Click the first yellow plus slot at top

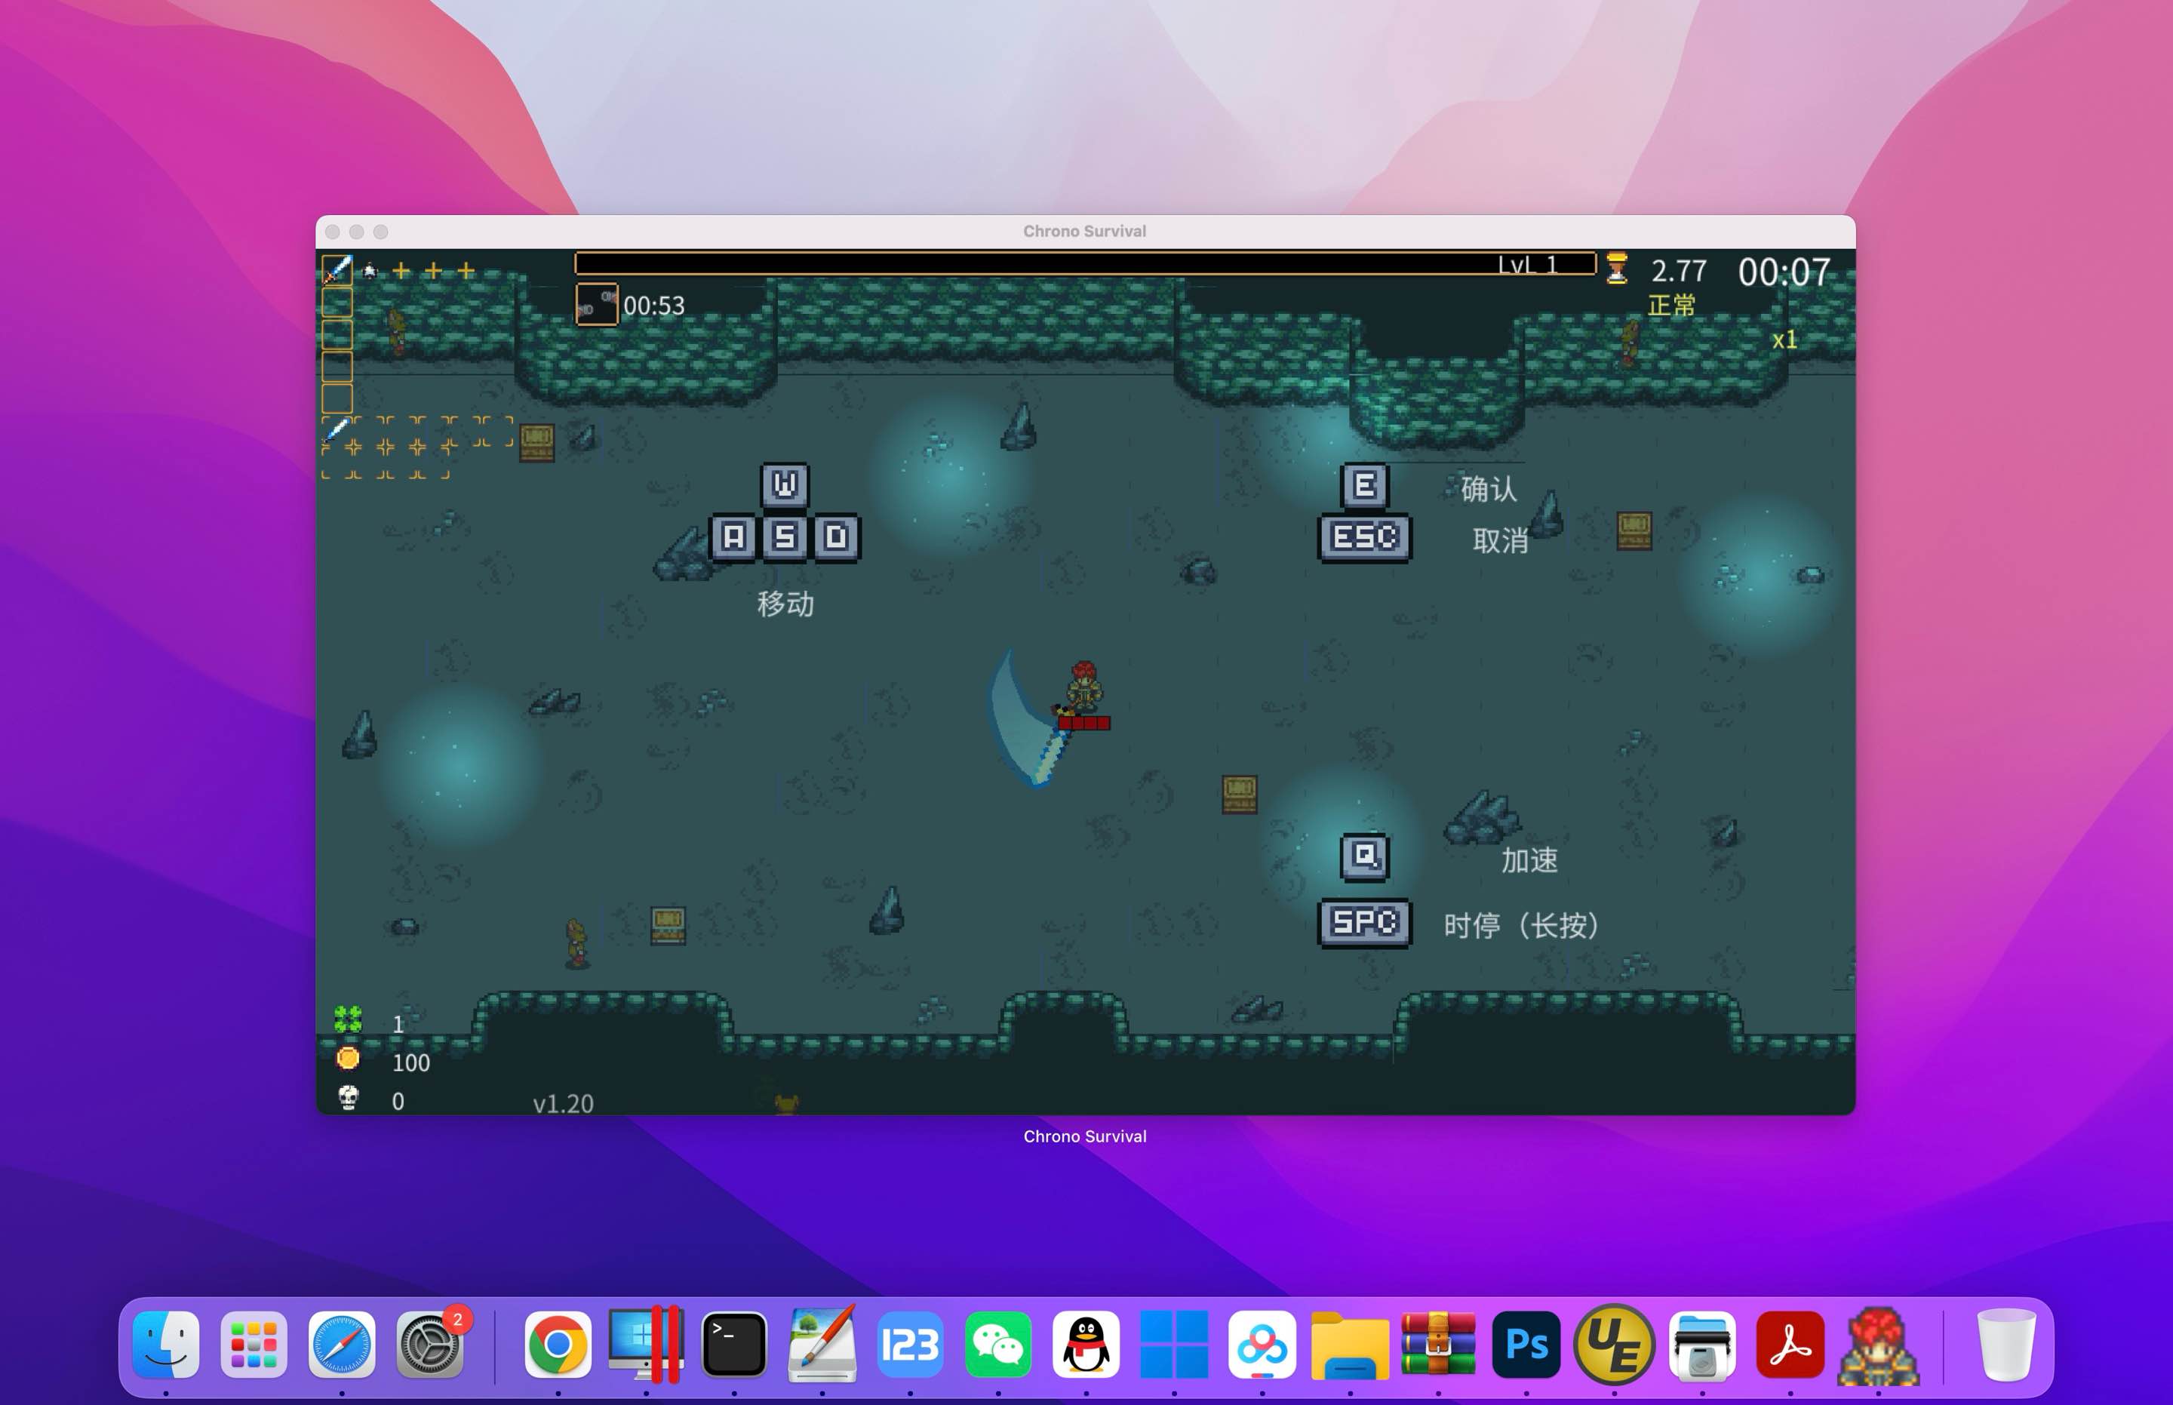click(x=401, y=270)
